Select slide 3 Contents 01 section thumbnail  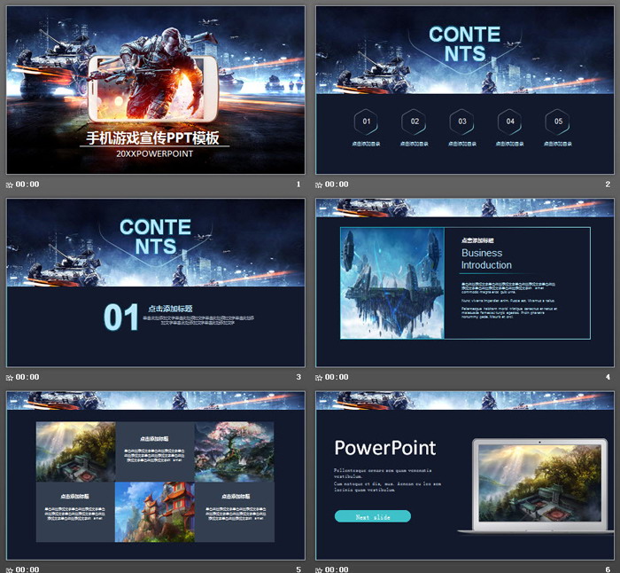(156, 283)
